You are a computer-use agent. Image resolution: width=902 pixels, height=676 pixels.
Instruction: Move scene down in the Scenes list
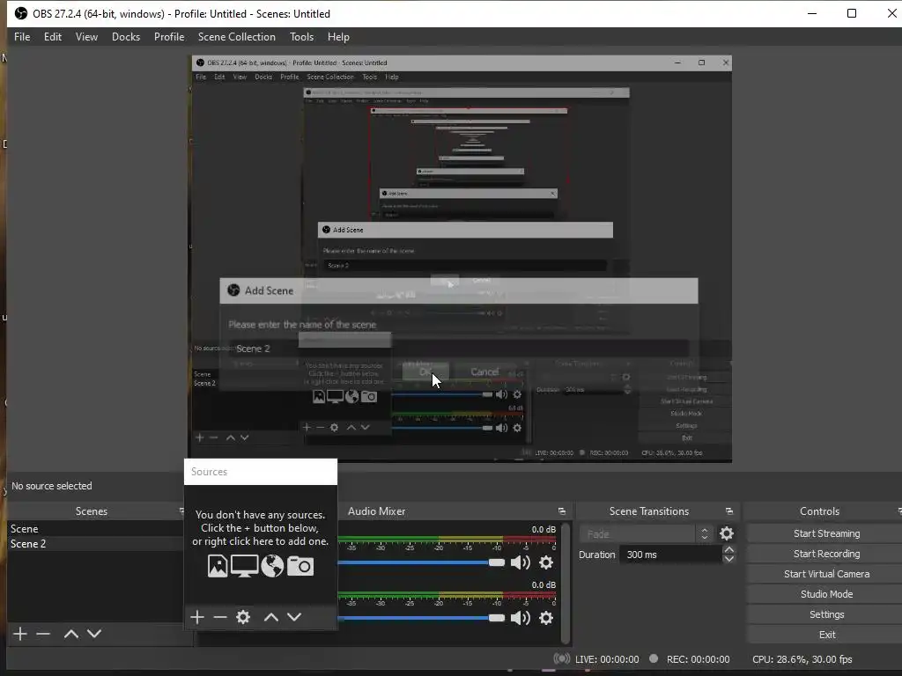94,634
